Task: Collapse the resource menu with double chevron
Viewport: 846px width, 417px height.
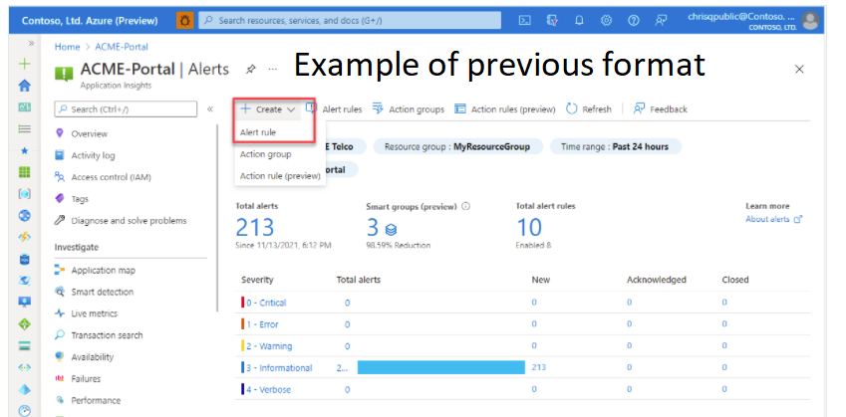Action: (x=210, y=109)
